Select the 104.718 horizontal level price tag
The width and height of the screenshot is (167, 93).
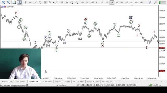[162, 71]
